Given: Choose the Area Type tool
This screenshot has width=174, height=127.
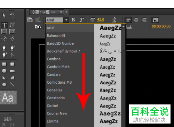Looking at the screenshot, I should click(4, 32).
